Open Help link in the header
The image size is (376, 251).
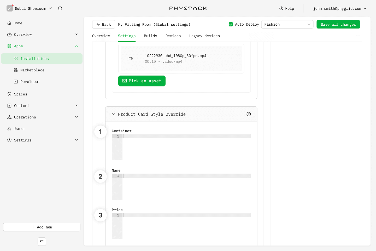click(x=287, y=8)
